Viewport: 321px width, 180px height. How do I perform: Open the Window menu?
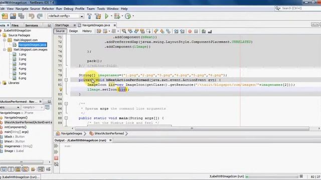click(x=112, y=9)
